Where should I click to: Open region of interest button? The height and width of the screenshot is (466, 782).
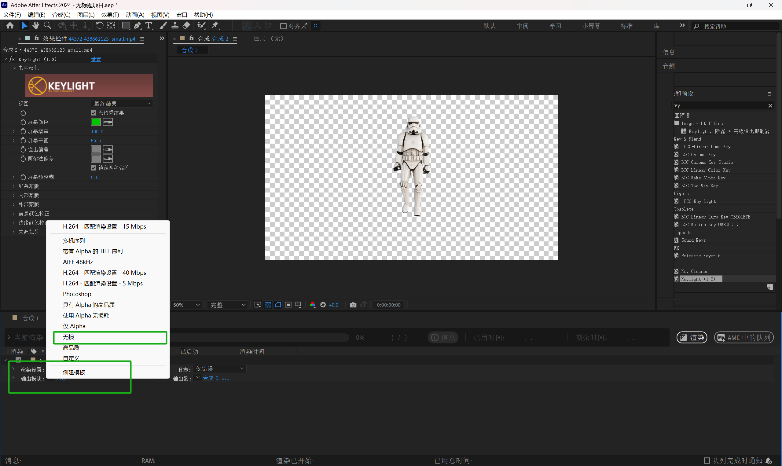pos(288,305)
